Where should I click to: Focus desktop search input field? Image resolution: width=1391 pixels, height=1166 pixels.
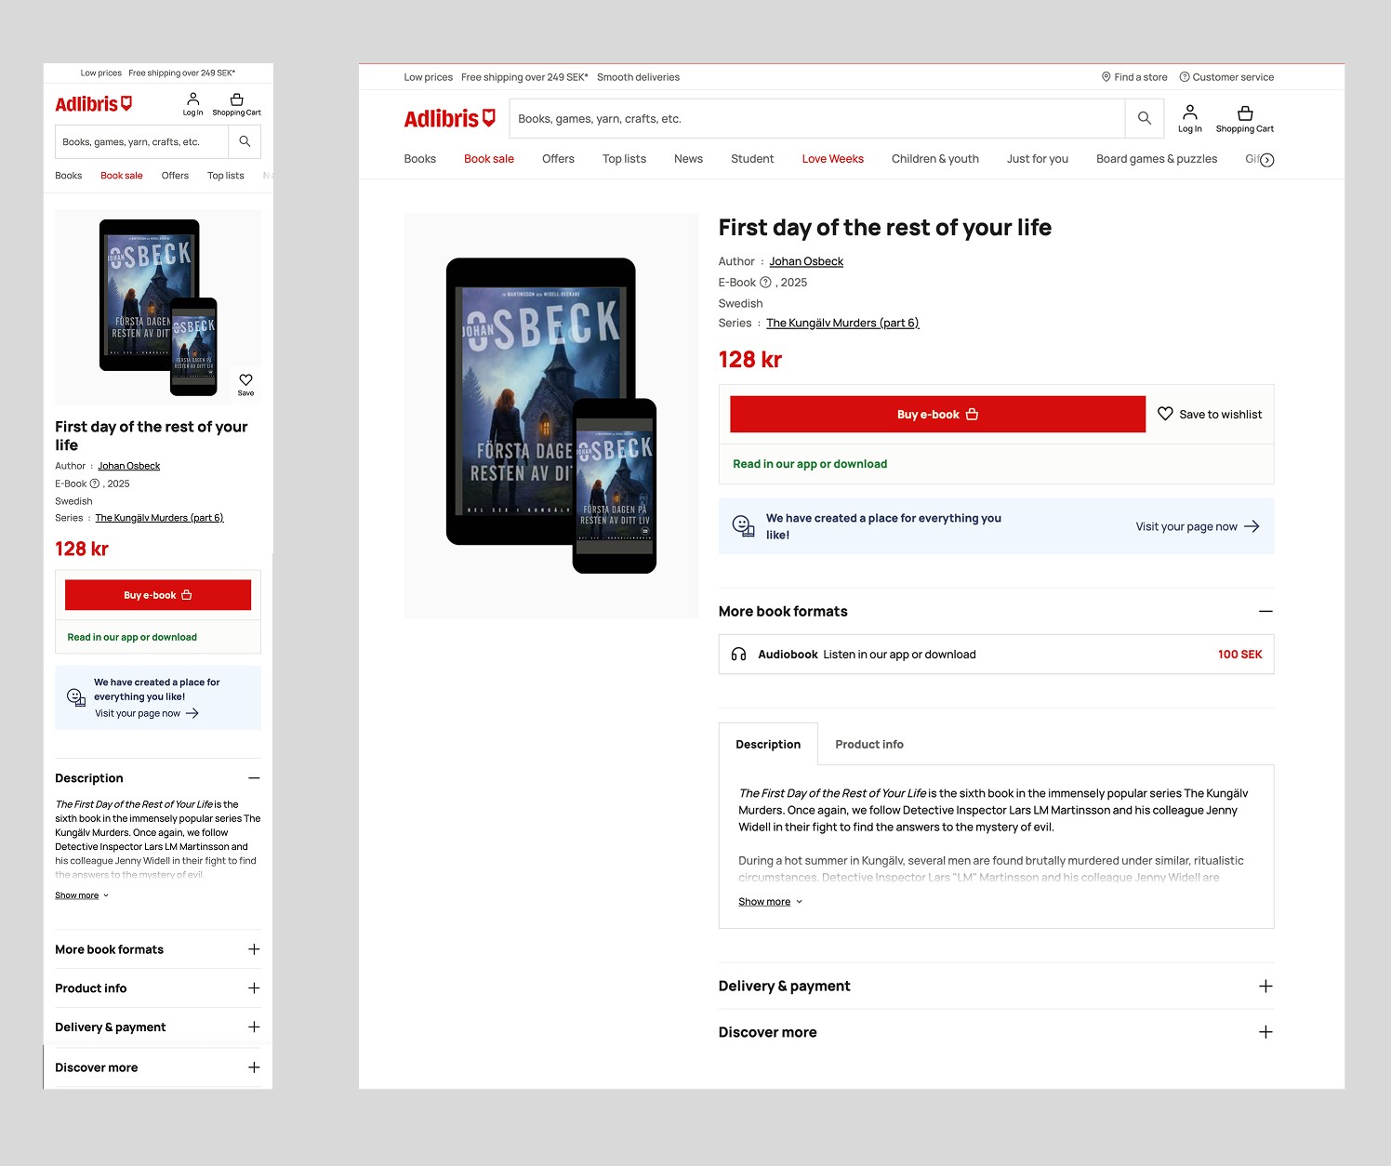point(817,118)
